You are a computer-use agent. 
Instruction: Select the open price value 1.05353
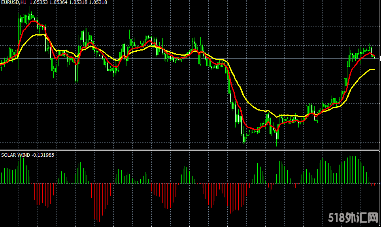[38, 2]
